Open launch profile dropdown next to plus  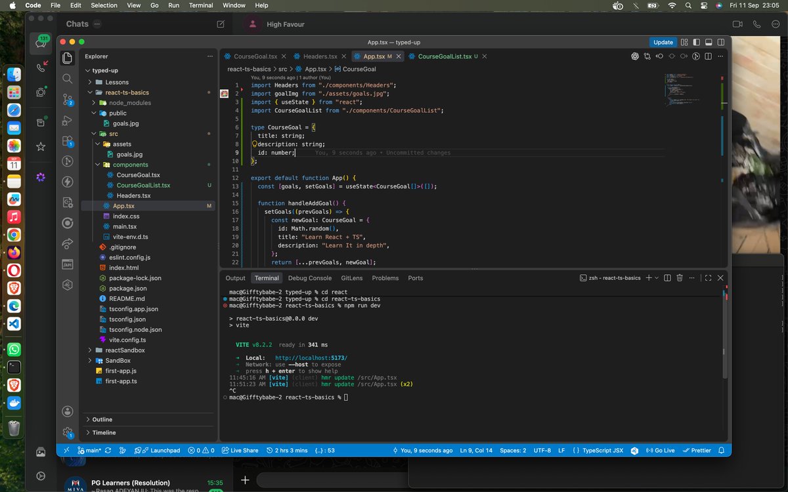657,278
